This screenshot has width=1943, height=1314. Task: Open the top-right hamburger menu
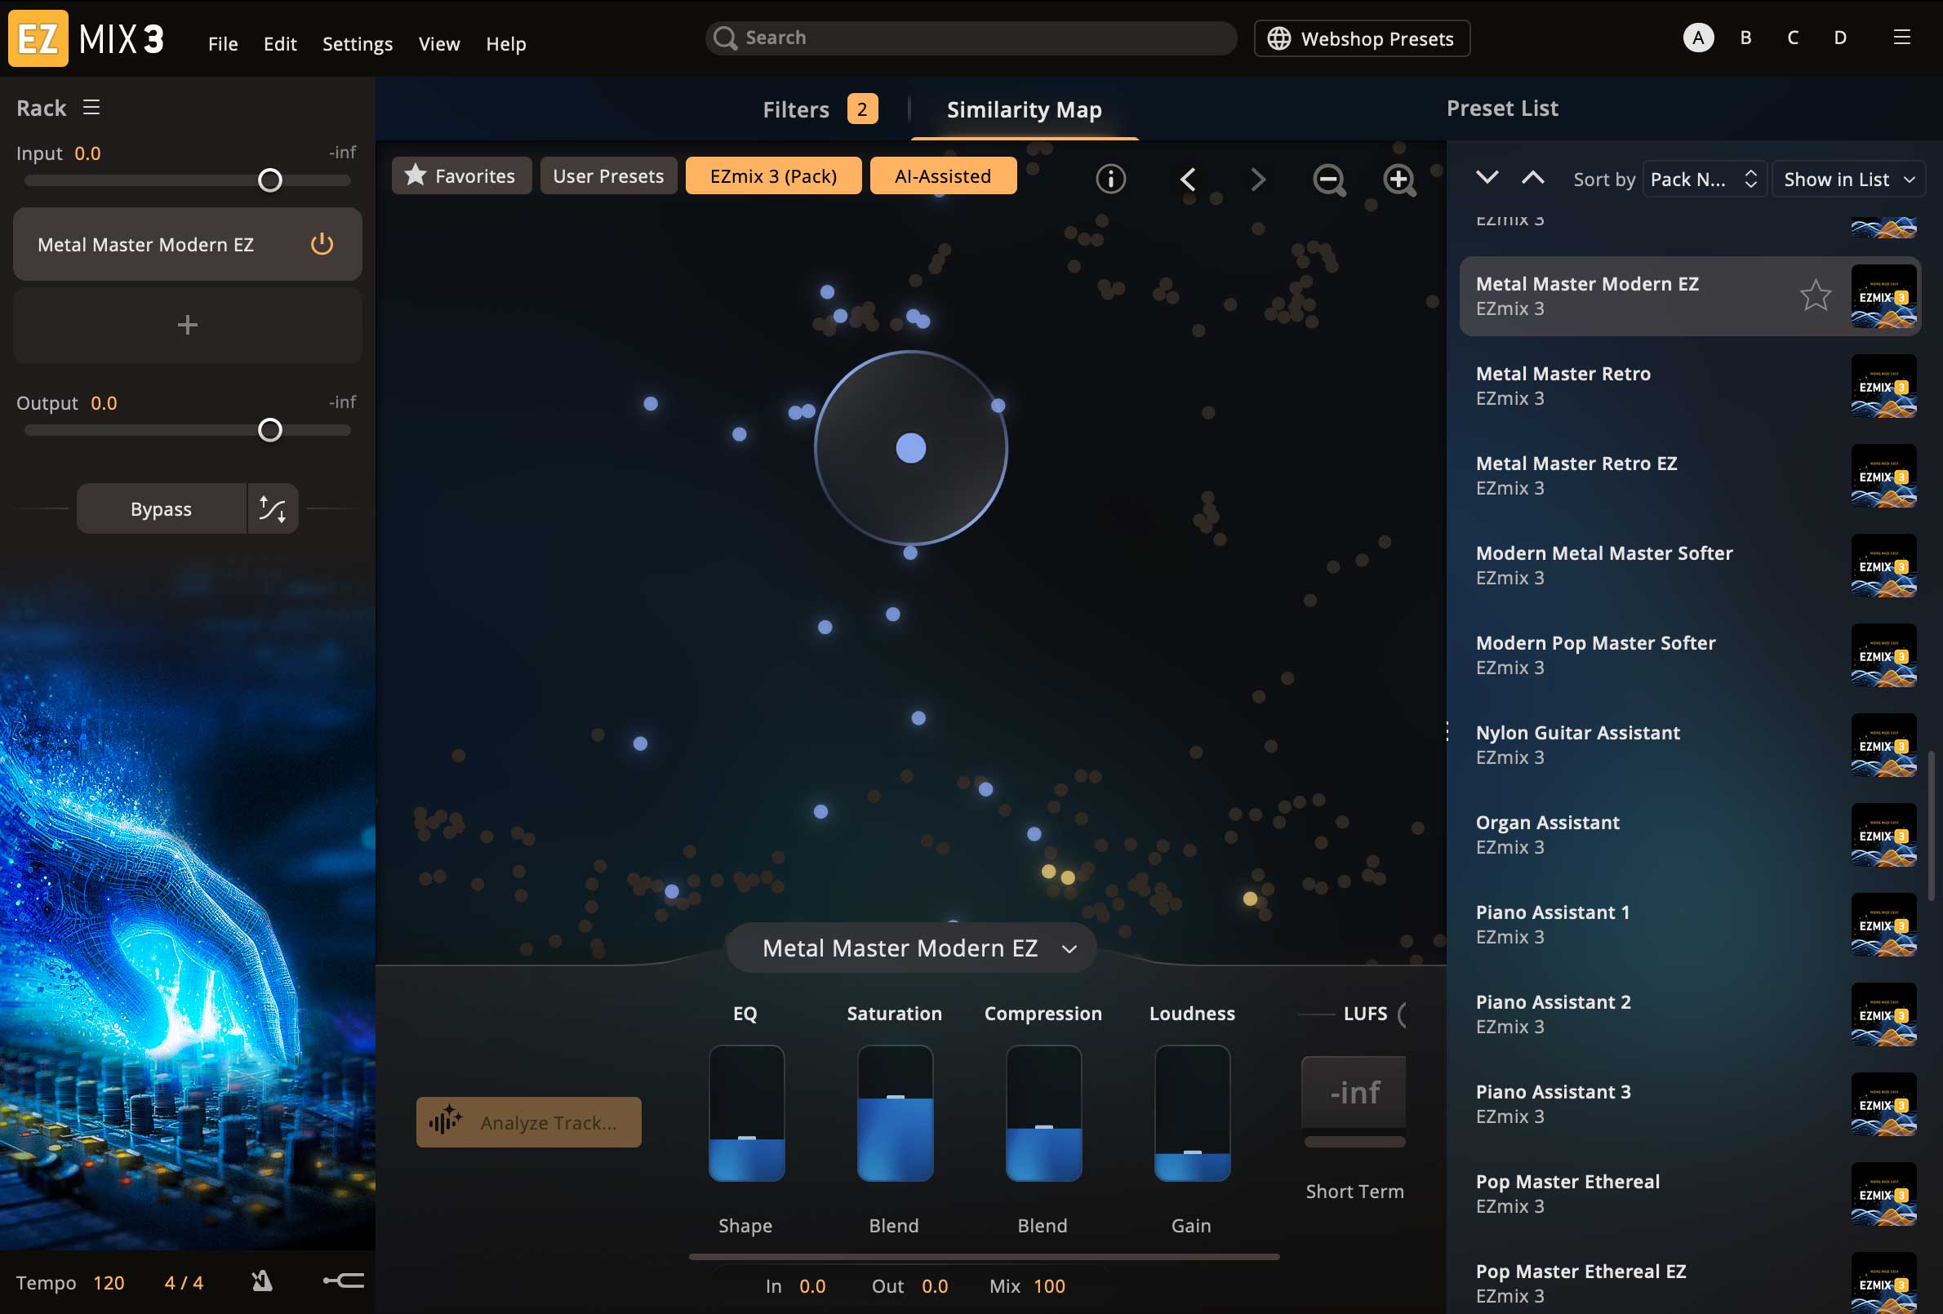point(1901,38)
